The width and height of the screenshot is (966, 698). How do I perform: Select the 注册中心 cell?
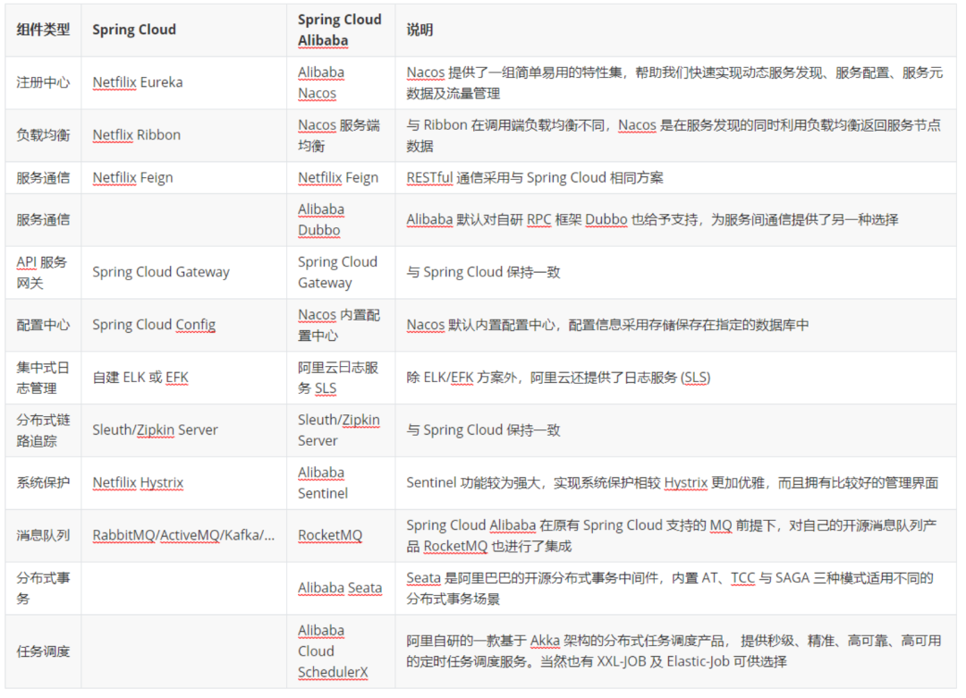click(x=43, y=82)
